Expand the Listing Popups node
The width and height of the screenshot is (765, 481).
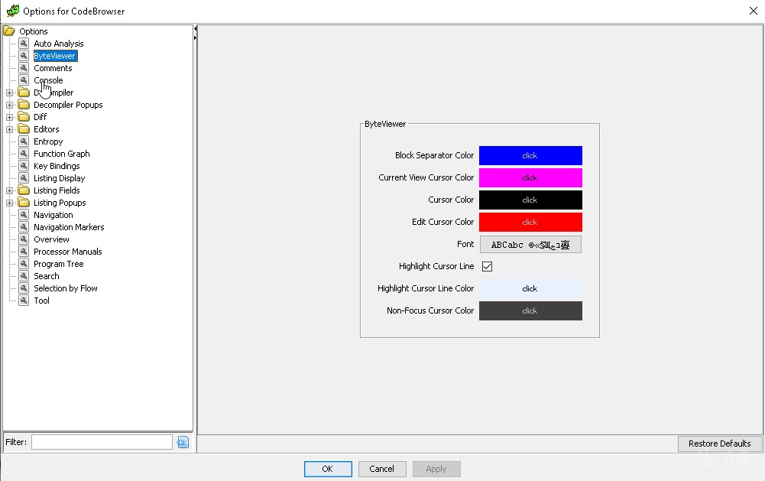[9, 202]
